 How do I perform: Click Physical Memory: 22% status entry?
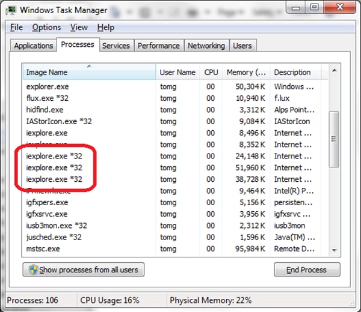211,300
